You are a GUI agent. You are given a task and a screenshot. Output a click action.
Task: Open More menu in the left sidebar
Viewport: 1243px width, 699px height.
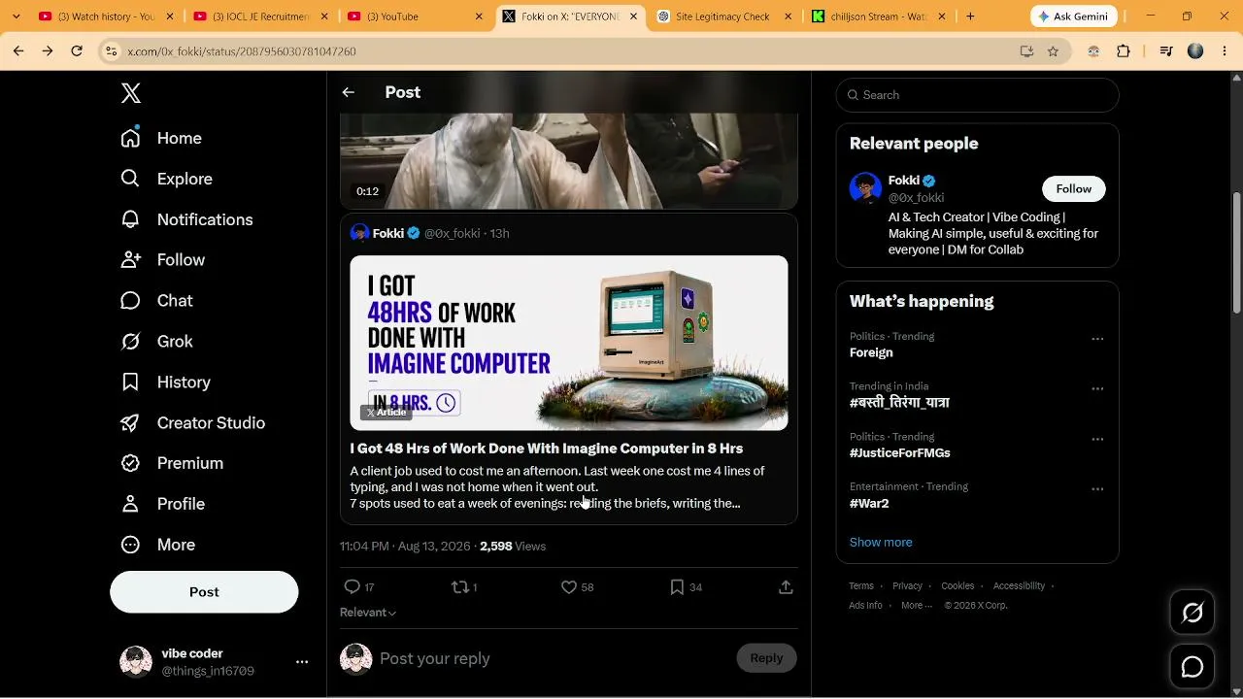pyautogui.click(x=157, y=545)
